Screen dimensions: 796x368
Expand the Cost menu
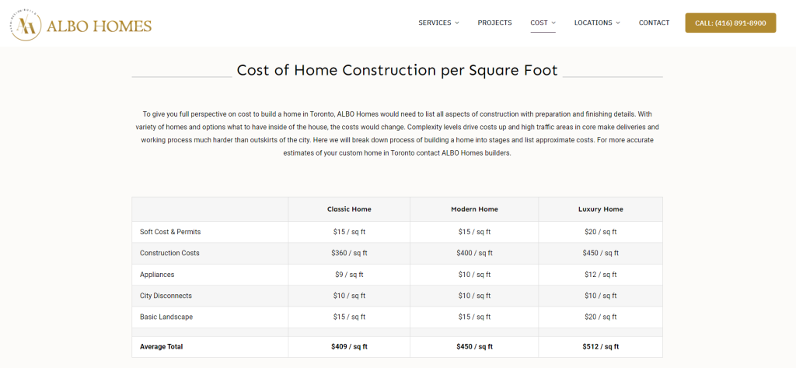pyautogui.click(x=543, y=23)
